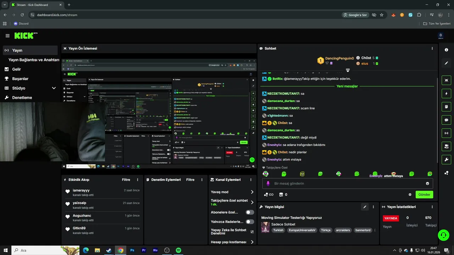Send the message with Gönder button
Image resolution: width=454 pixels, height=255 pixels.
click(x=424, y=194)
